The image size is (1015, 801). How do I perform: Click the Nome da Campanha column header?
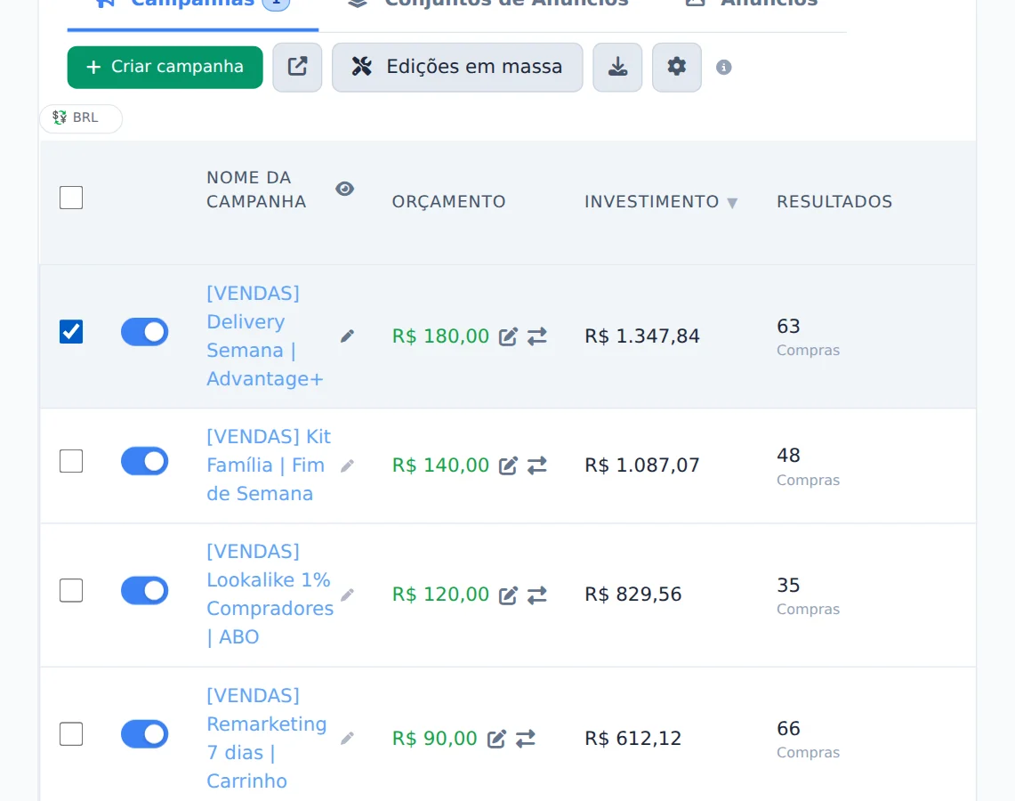coord(256,190)
